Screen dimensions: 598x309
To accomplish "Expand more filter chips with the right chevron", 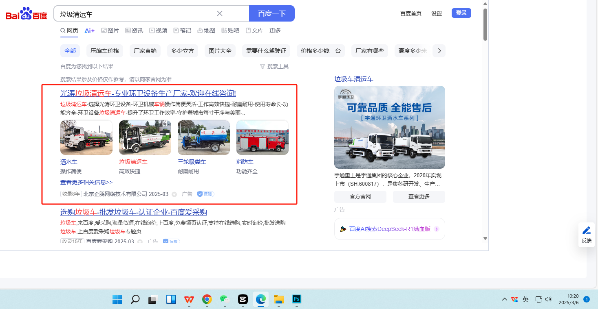I will (x=439, y=51).
